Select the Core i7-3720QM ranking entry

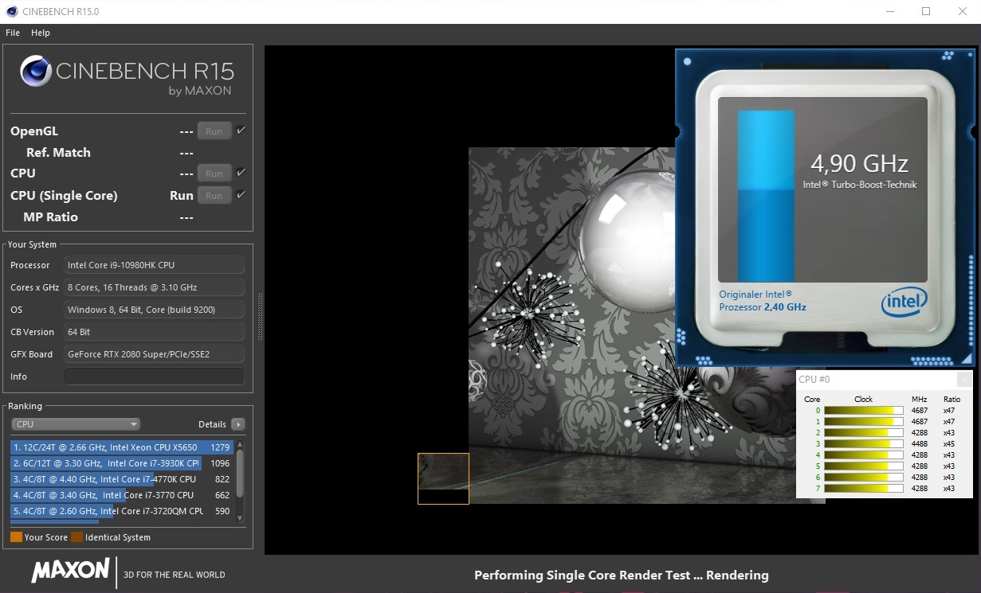tap(122, 511)
